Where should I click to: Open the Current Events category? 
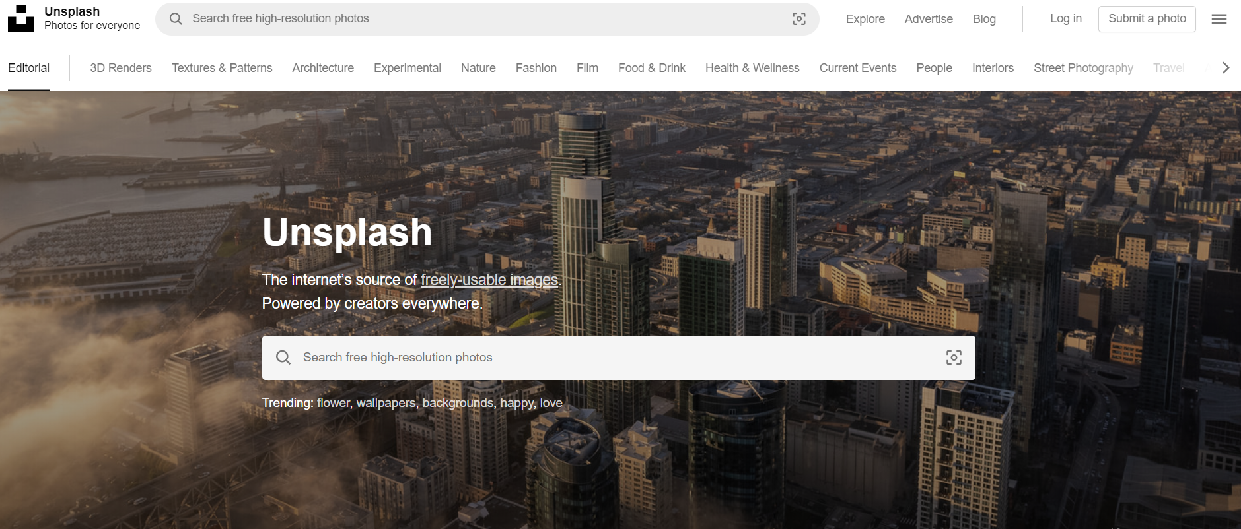point(858,68)
